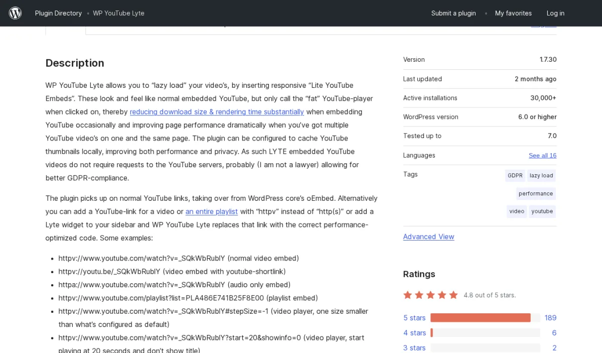Click the Description heading
This screenshot has width=602, height=353.
(75, 63)
